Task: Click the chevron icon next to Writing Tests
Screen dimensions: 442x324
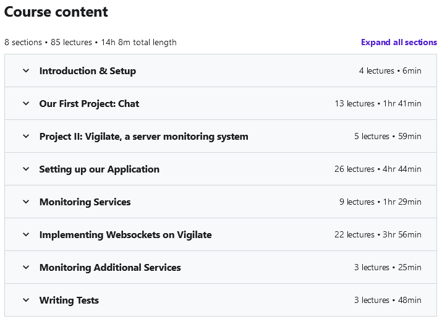Action: [26, 301]
